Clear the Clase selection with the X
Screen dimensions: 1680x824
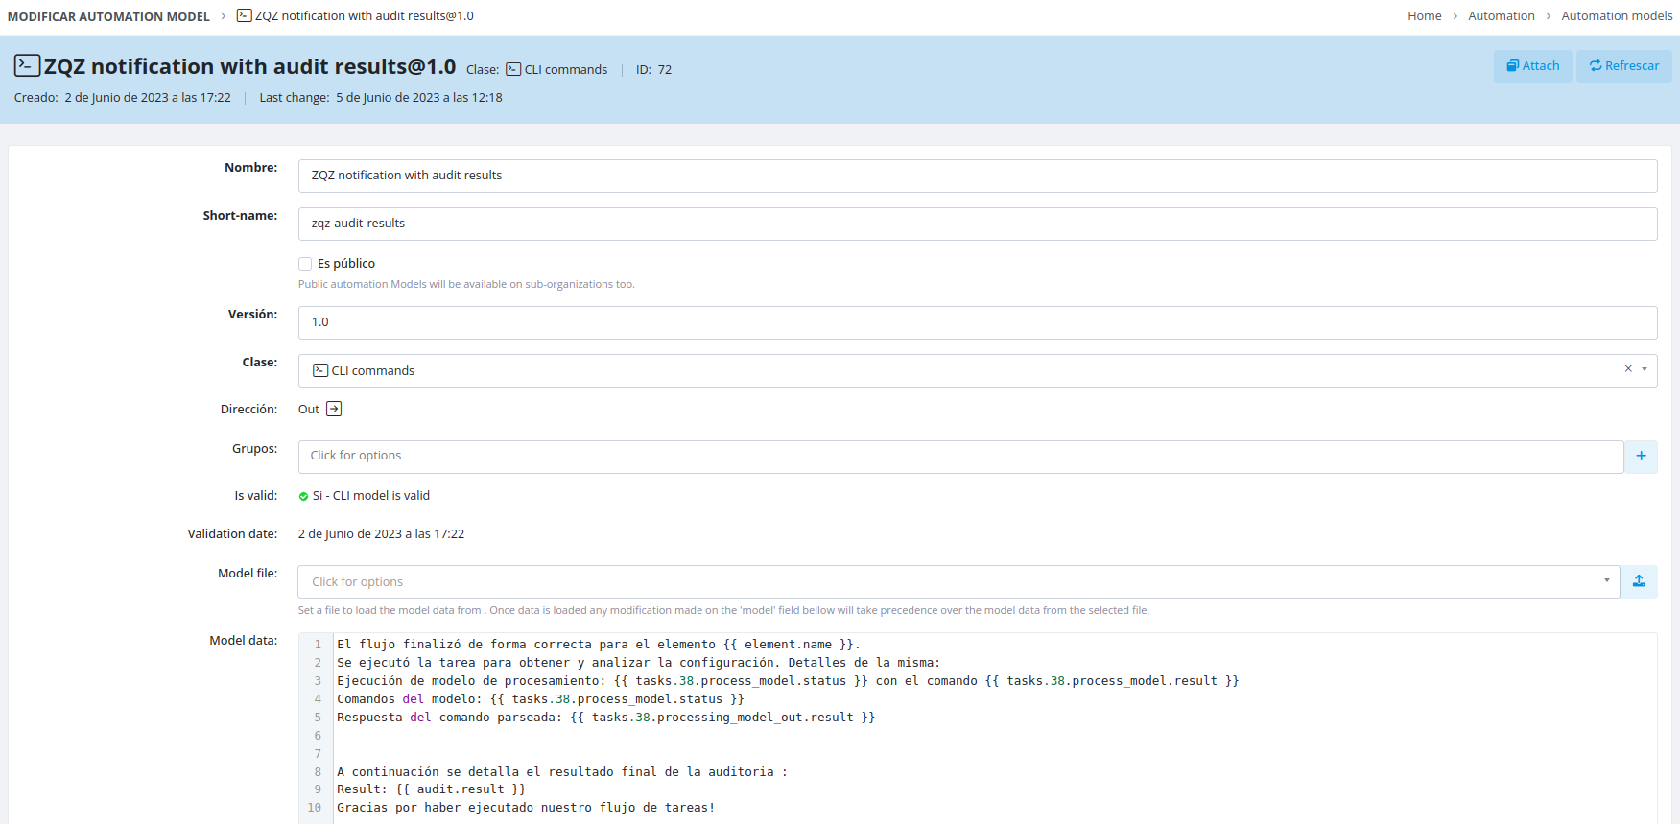point(1628,369)
